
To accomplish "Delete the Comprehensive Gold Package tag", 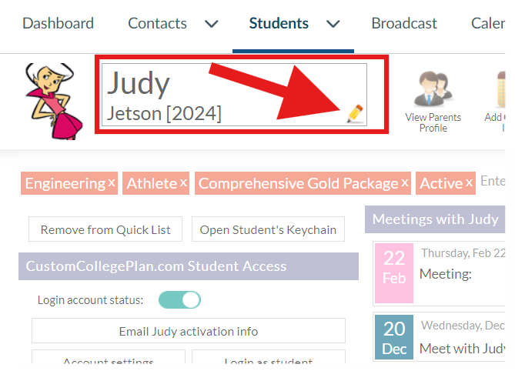I will coord(405,182).
